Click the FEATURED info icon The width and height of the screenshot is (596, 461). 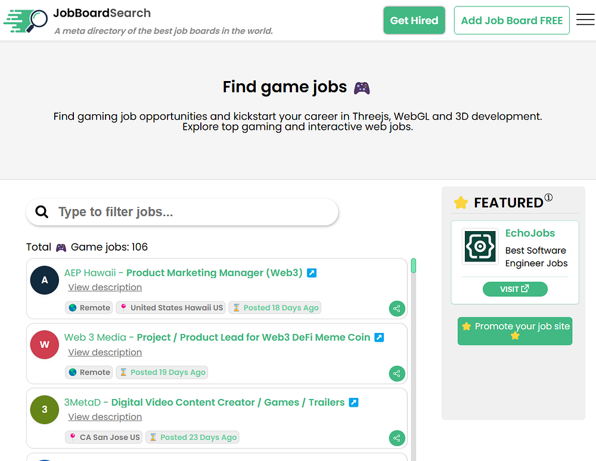[x=548, y=198]
